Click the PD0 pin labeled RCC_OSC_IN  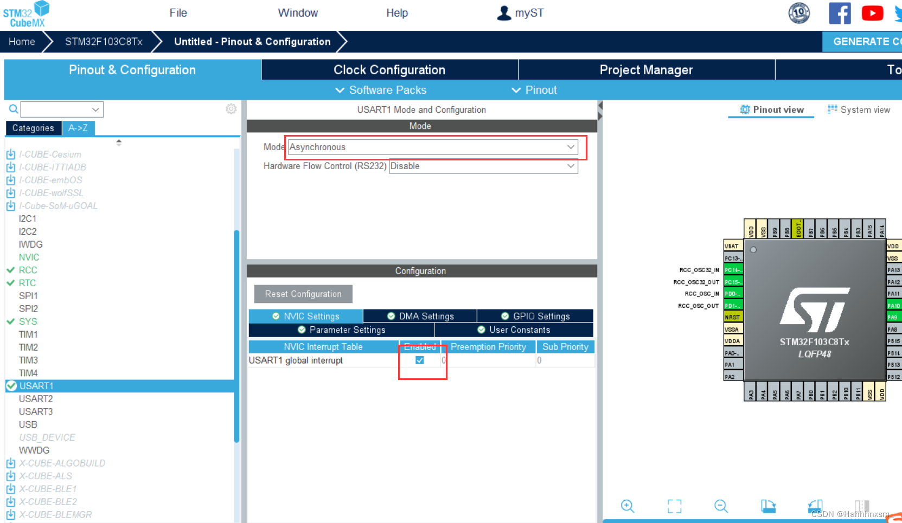(x=733, y=294)
